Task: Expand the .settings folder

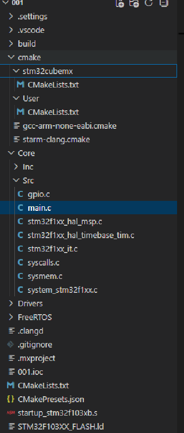Action: click(11, 16)
